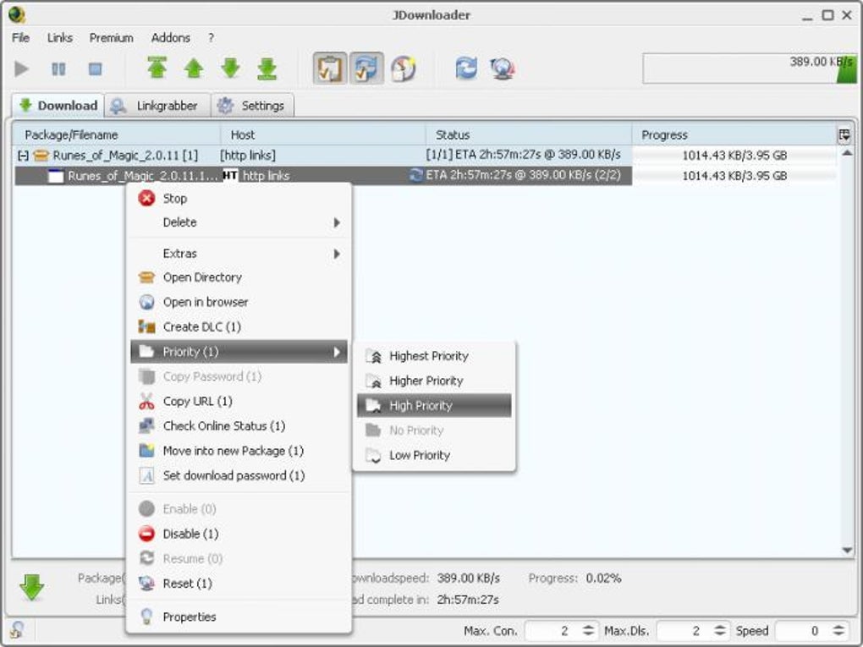Sort by Progress column header
This screenshot has width=863, height=647.
[x=734, y=134]
